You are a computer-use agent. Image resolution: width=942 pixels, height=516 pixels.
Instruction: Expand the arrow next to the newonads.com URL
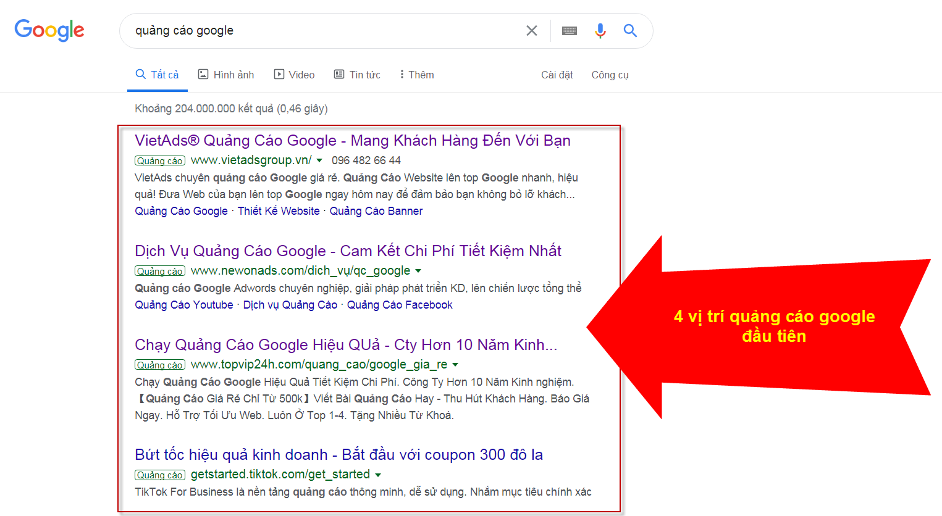point(419,270)
